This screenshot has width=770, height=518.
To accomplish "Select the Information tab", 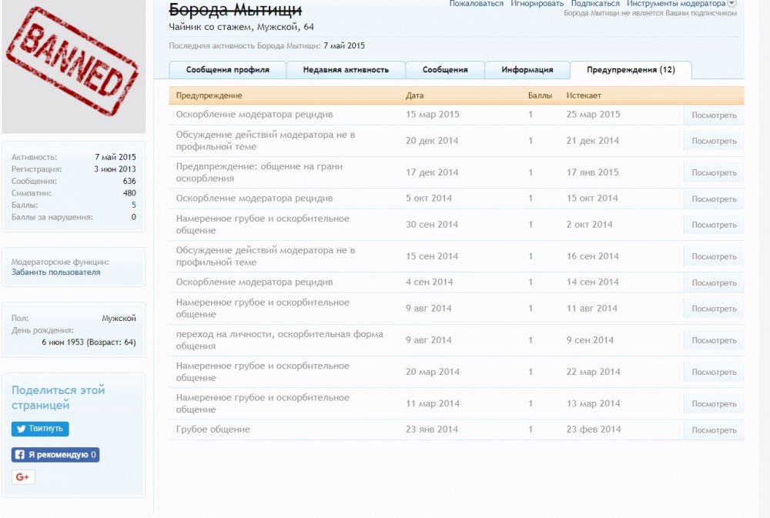I will coord(527,70).
